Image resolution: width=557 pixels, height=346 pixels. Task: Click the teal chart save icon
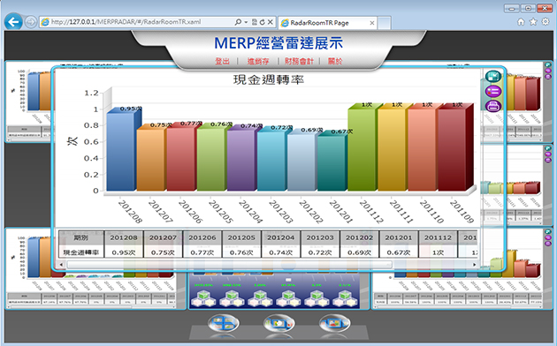click(x=493, y=76)
